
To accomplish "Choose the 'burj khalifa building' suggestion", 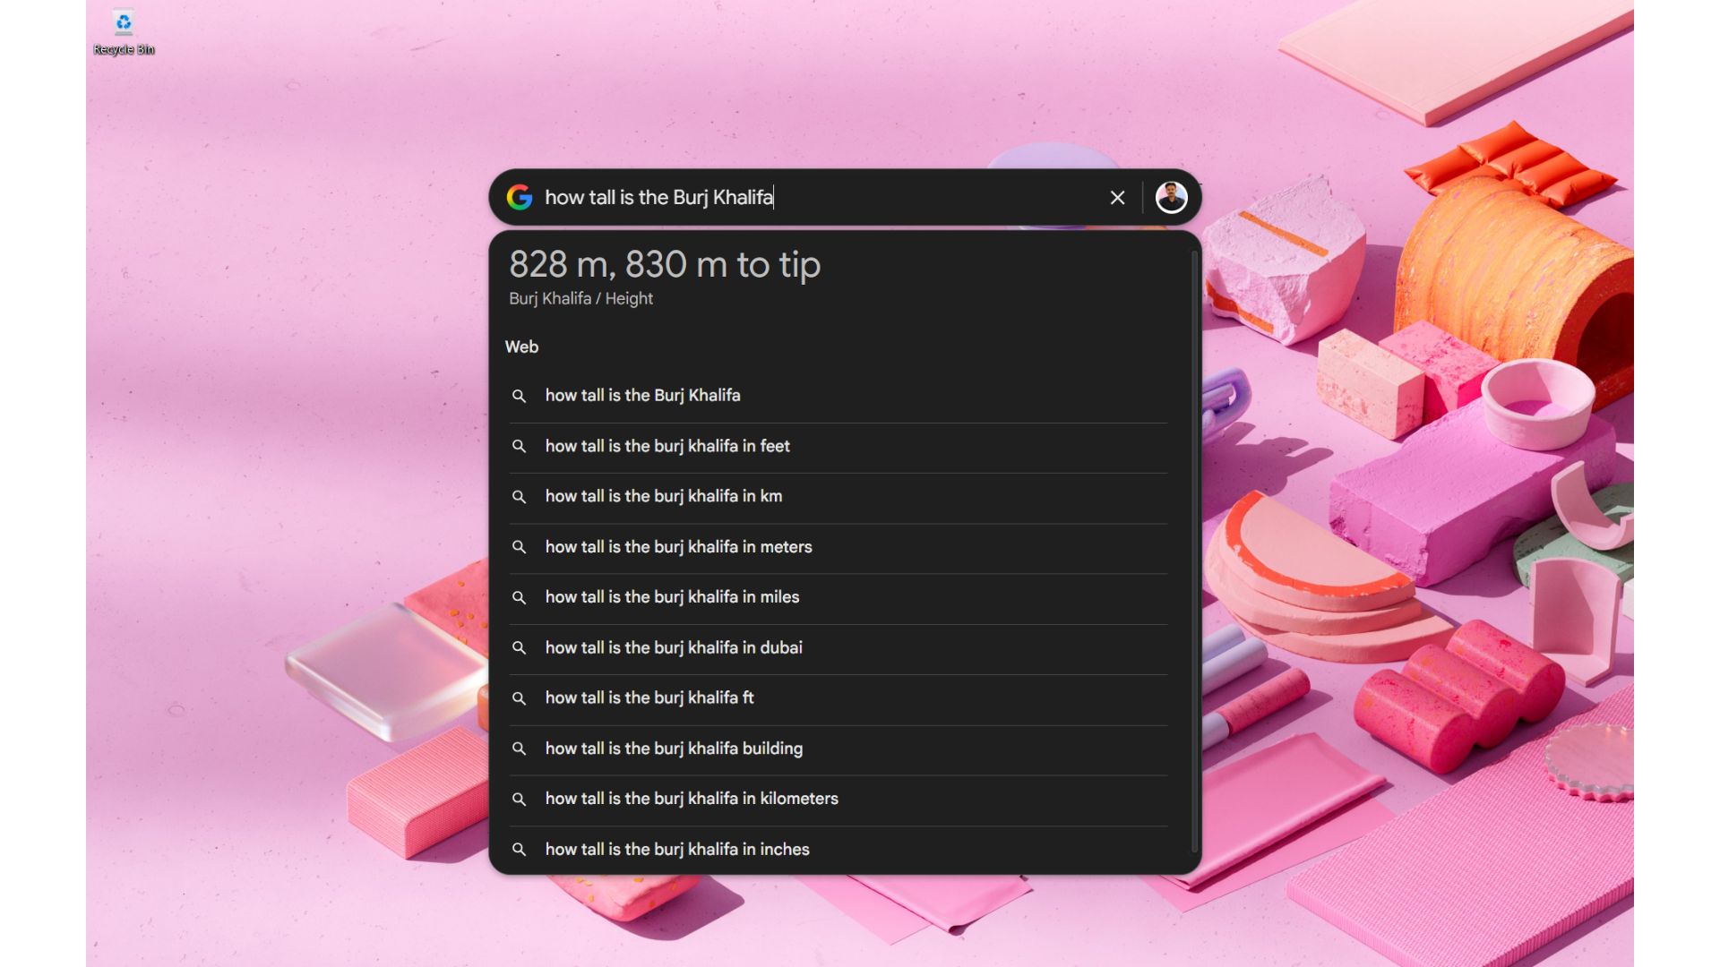I will click(x=674, y=749).
